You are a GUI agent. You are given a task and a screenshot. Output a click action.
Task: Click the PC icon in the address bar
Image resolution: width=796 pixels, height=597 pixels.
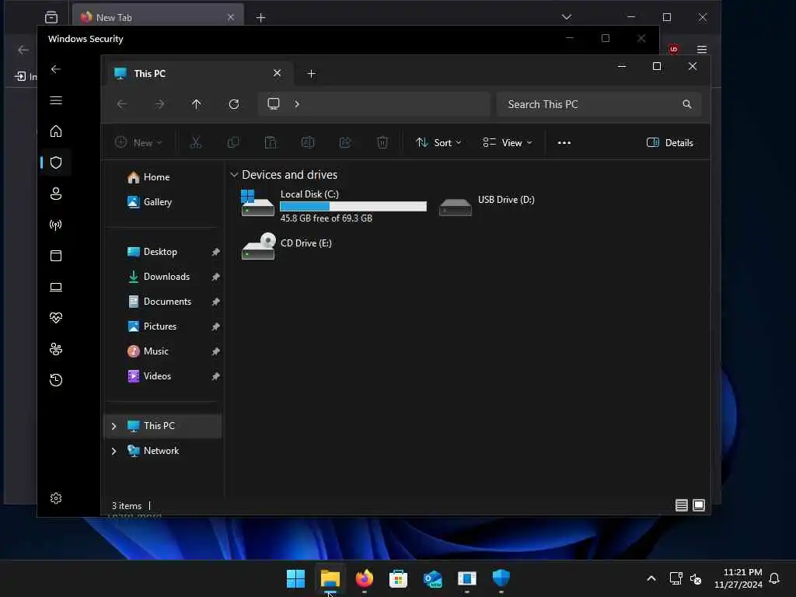click(x=274, y=104)
